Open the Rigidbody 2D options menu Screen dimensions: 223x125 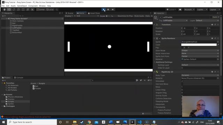[218, 72]
